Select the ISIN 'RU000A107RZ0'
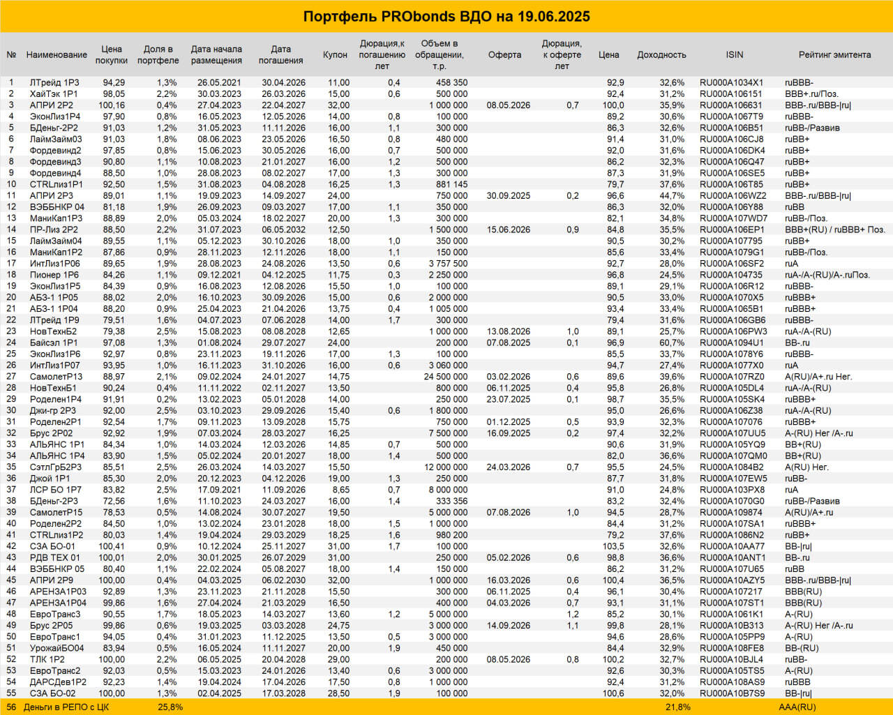This screenshot has width=893, height=715. 732,377
